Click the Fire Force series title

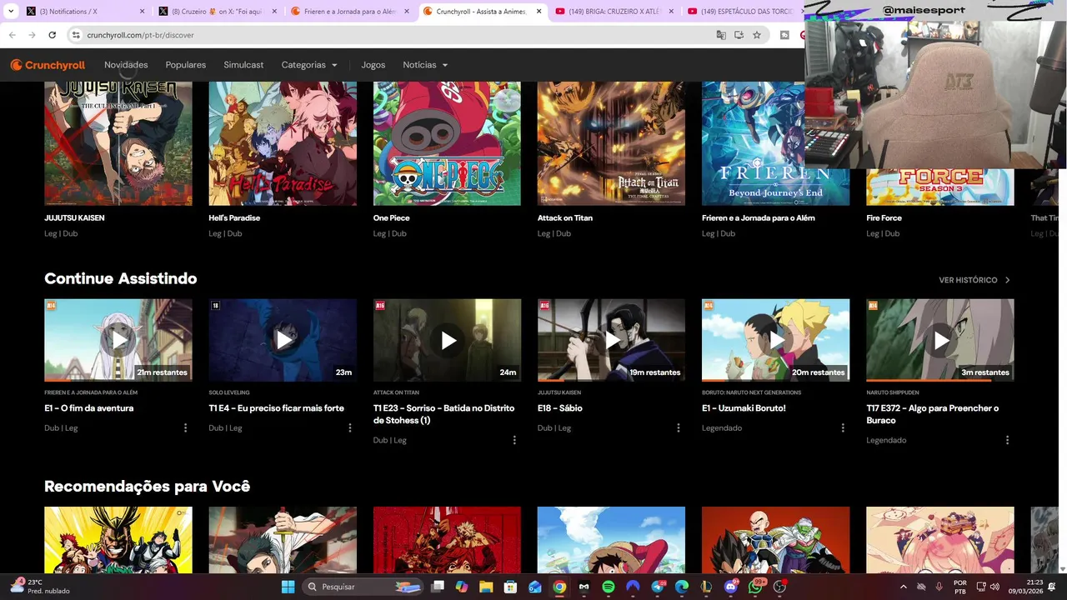click(x=884, y=217)
